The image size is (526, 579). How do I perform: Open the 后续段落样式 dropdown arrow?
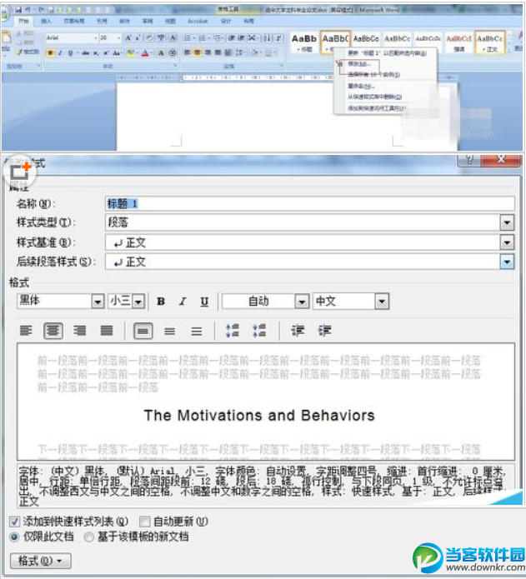click(x=507, y=262)
